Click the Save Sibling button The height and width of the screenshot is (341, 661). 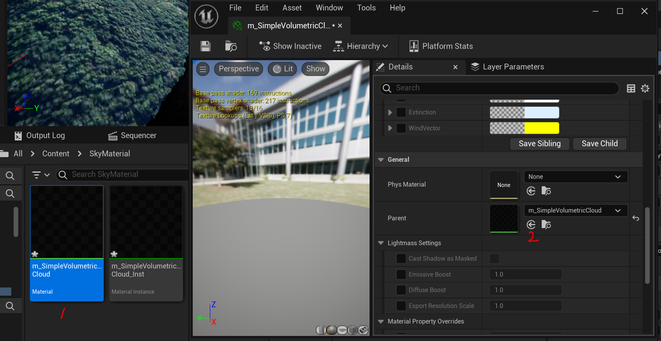[x=540, y=144]
